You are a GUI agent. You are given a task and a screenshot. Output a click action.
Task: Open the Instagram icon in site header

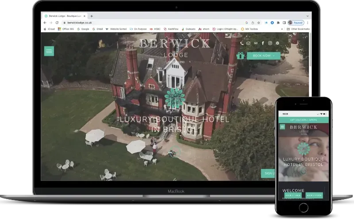click(x=270, y=43)
